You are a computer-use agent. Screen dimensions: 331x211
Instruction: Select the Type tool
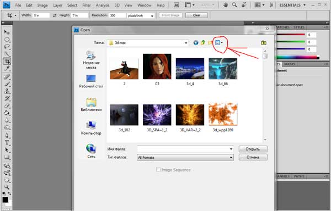click(x=7, y=142)
